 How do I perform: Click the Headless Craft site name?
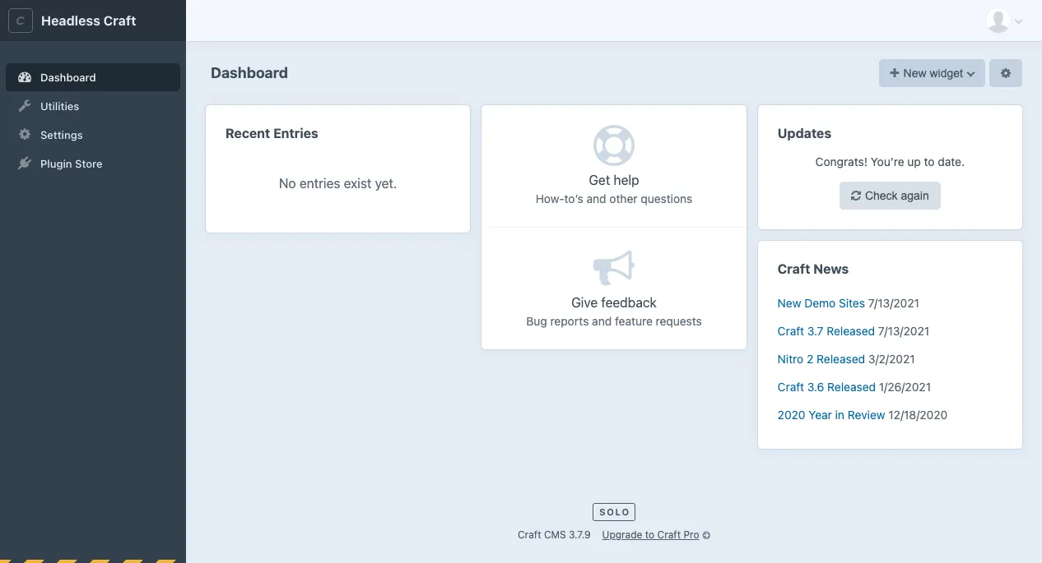pos(89,21)
